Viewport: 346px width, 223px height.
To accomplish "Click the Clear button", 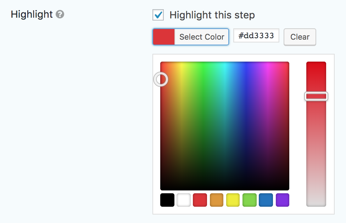I will coord(300,37).
